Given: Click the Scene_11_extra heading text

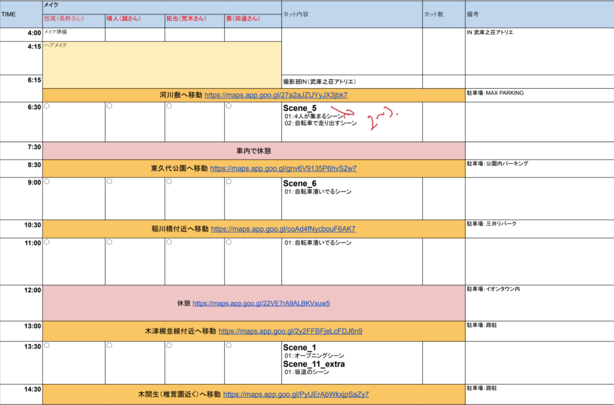Looking at the screenshot, I should [x=314, y=364].
